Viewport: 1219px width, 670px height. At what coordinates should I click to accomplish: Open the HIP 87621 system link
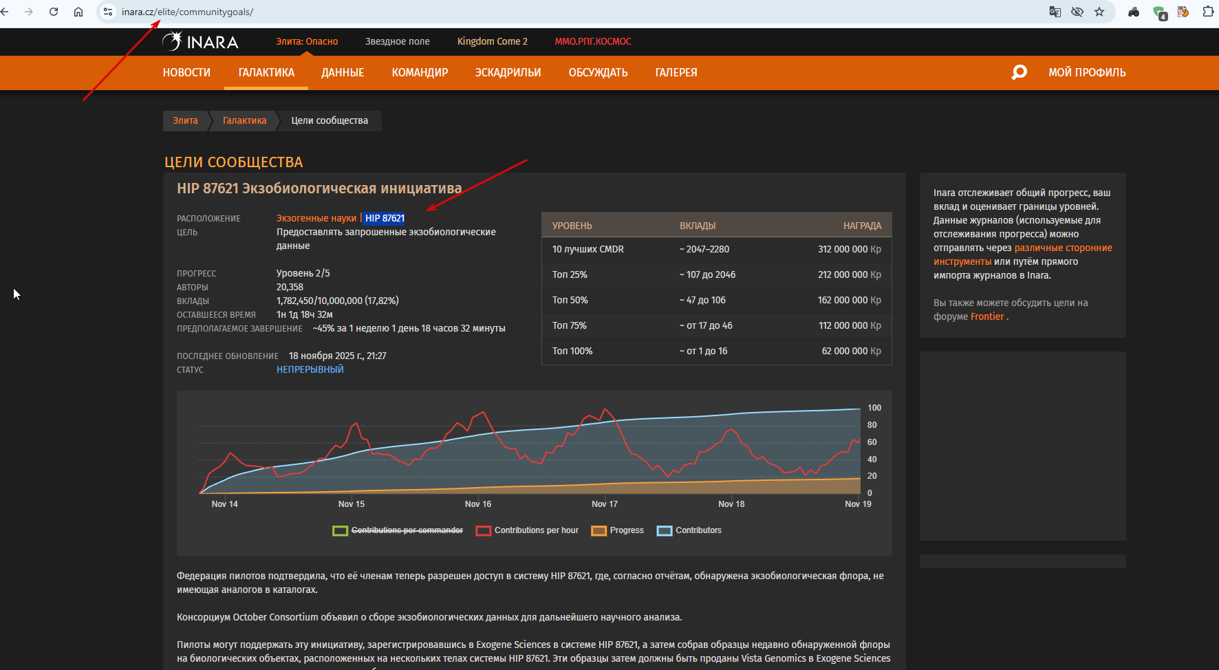coord(385,218)
